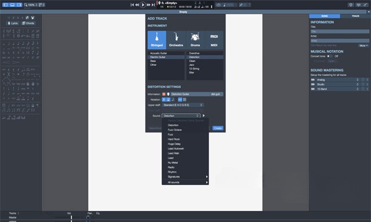
Task: Toggle the bottom global view panel
Action: click(x=13, y=5)
